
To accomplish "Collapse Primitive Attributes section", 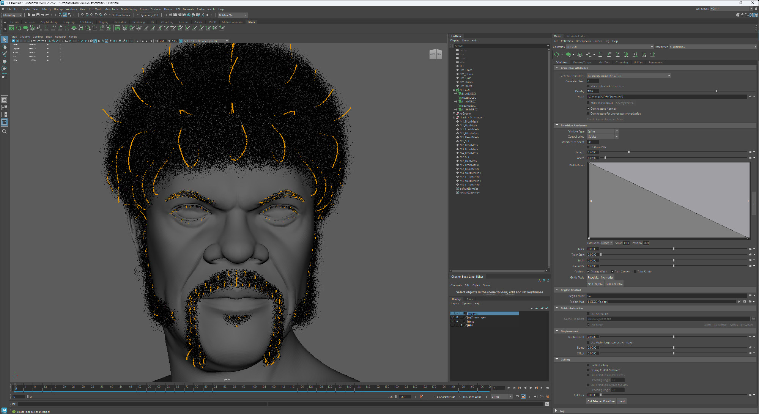I will click(557, 125).
